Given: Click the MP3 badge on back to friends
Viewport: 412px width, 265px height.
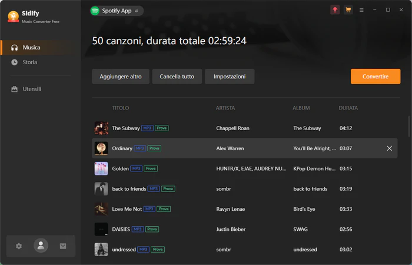Looking at the screenshot, I should tap(154, 189).
